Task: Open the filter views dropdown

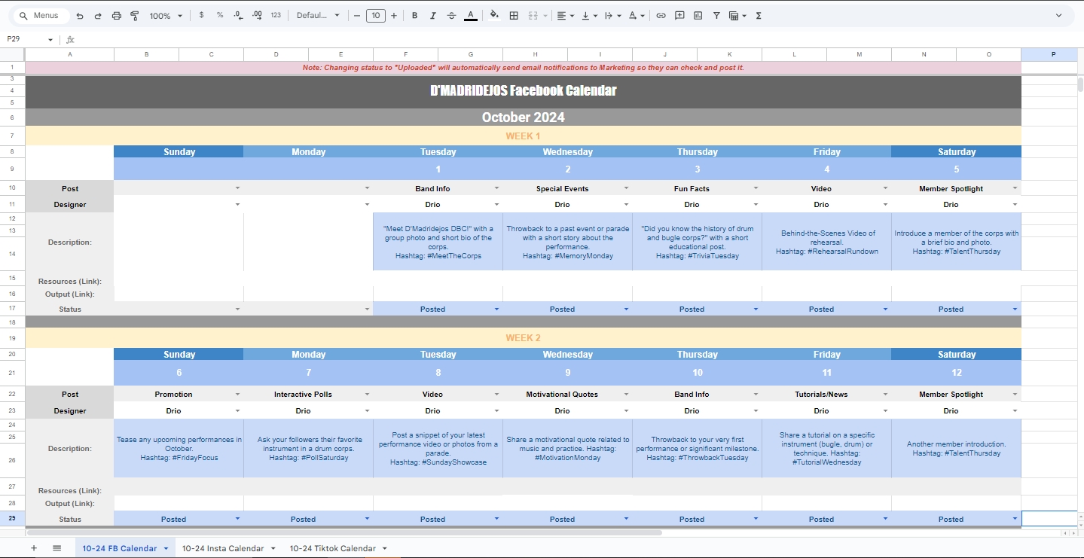Action: point(738,15)
